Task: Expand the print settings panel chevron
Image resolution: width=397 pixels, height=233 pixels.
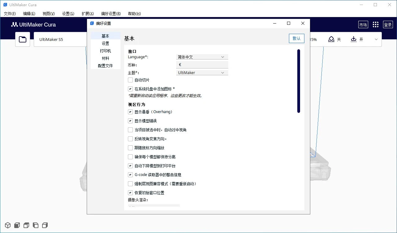Action: [376, 39]
